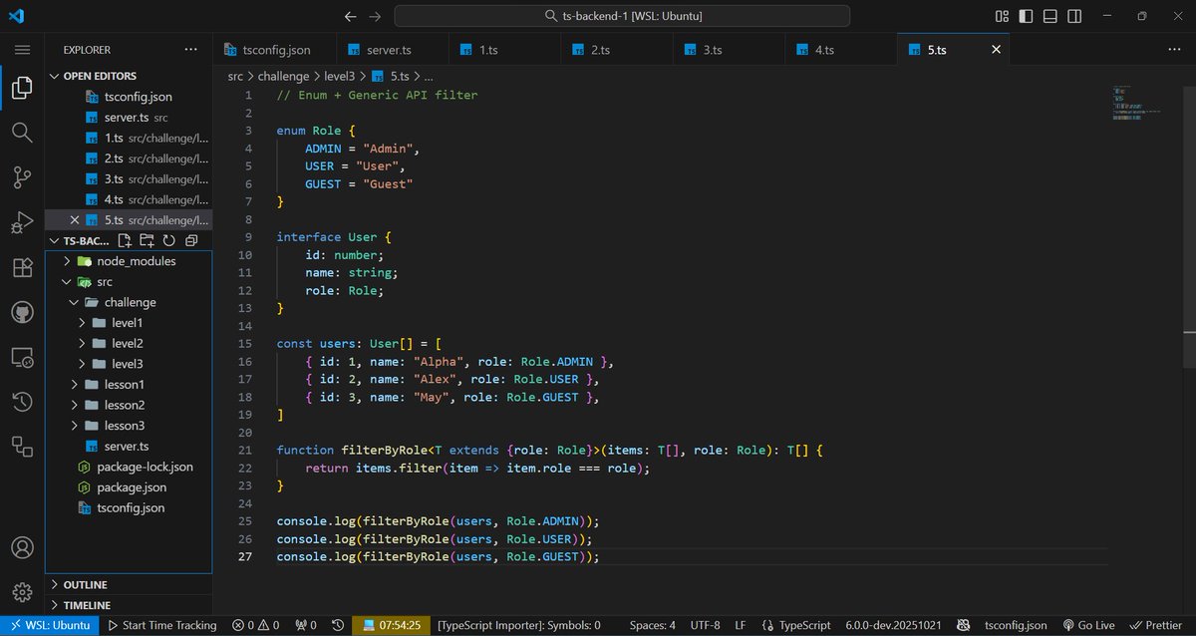Open the GitHub view in the activity bar
Image resolution: width=1196 pixels, height=636 pixels.
22,312
